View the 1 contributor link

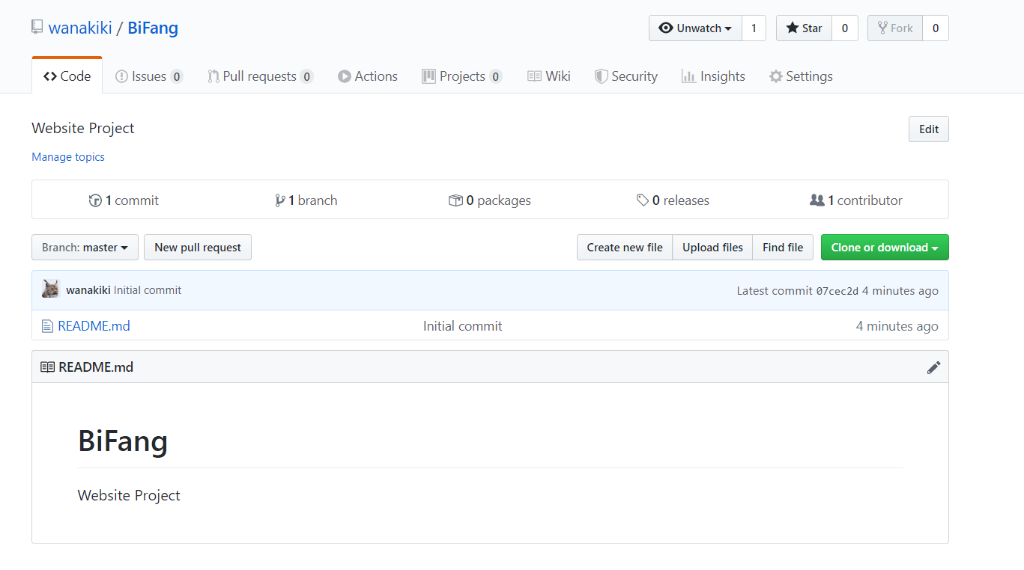(x=856, y=200)
